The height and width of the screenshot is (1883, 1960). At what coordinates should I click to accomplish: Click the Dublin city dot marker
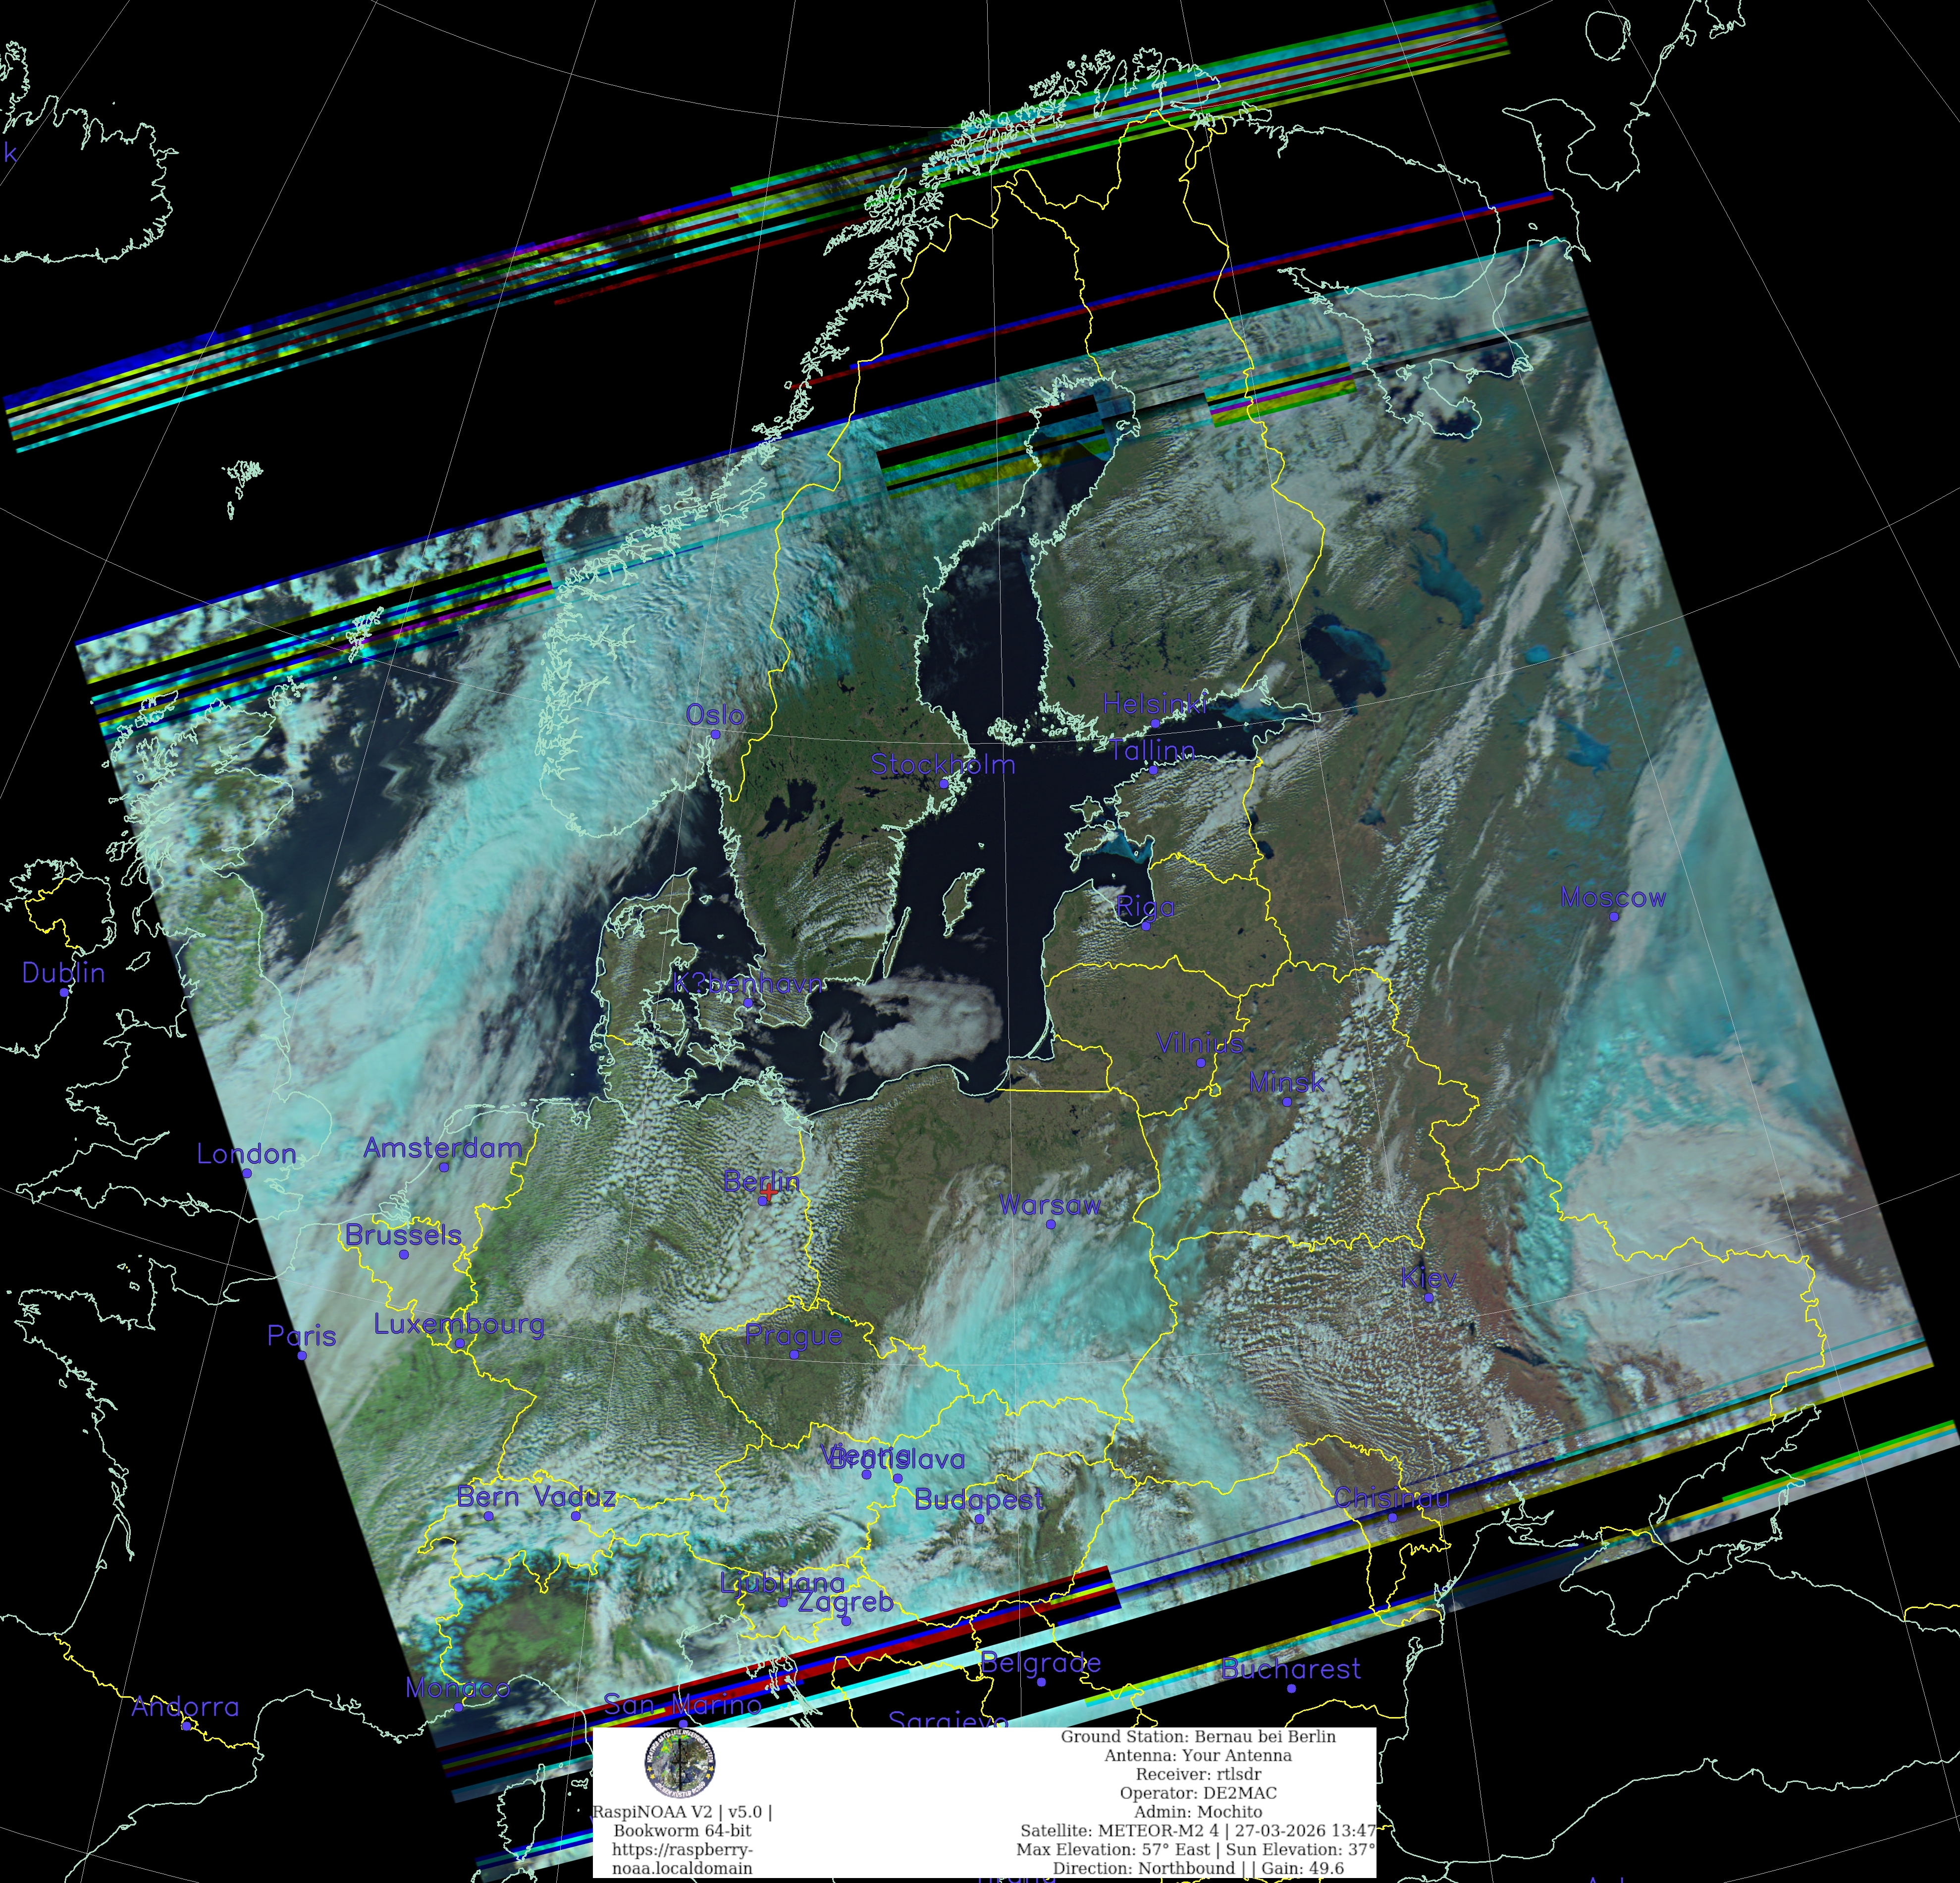click(x=64, y=992)
